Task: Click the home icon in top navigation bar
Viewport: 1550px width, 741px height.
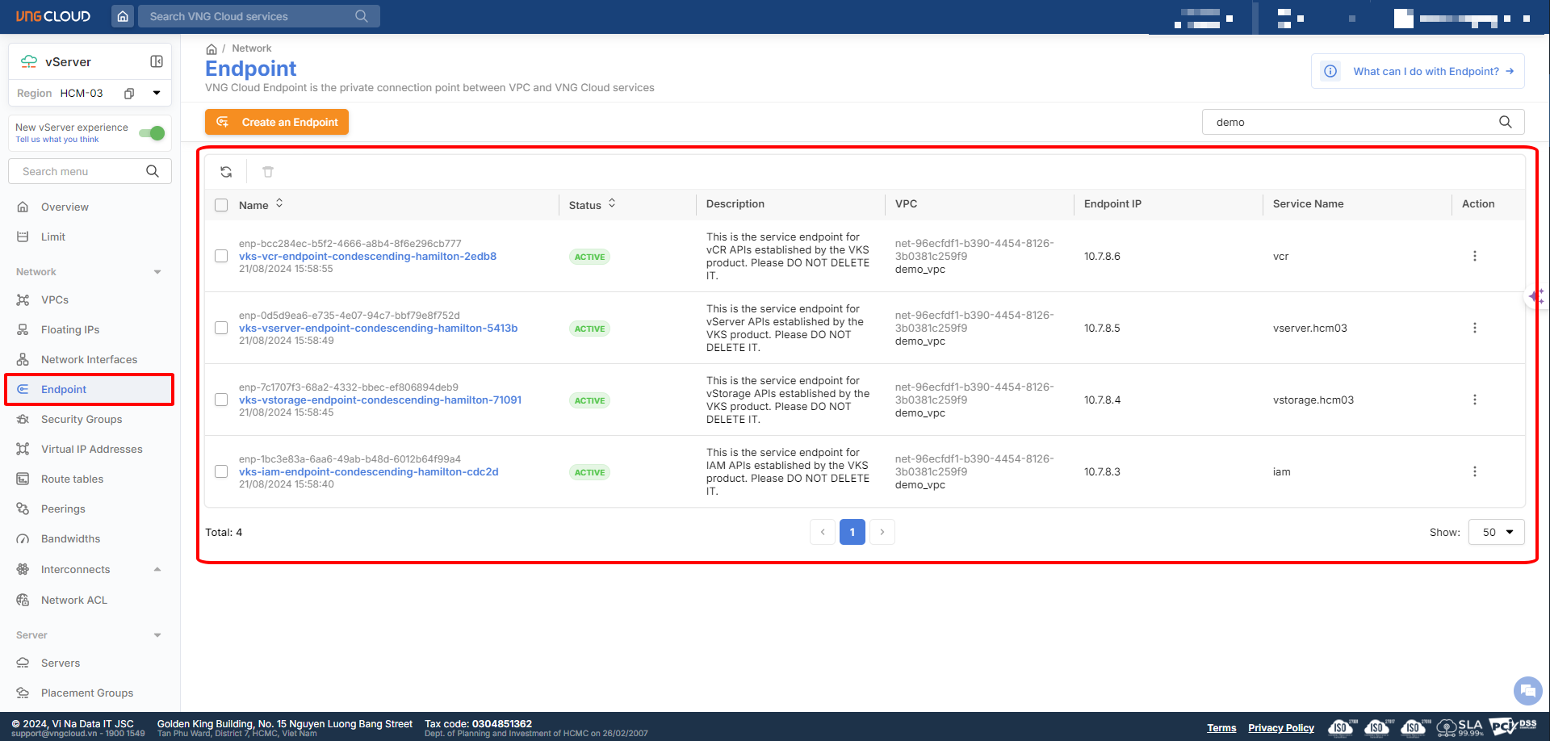Action: click(x=123, y=16)
